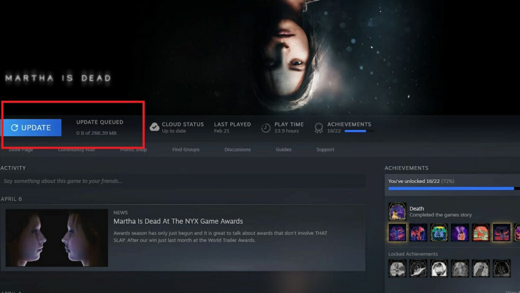Click the blue Update button

coord(32,128)
